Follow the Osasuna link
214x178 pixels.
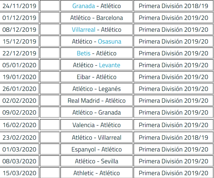point(109,41)
